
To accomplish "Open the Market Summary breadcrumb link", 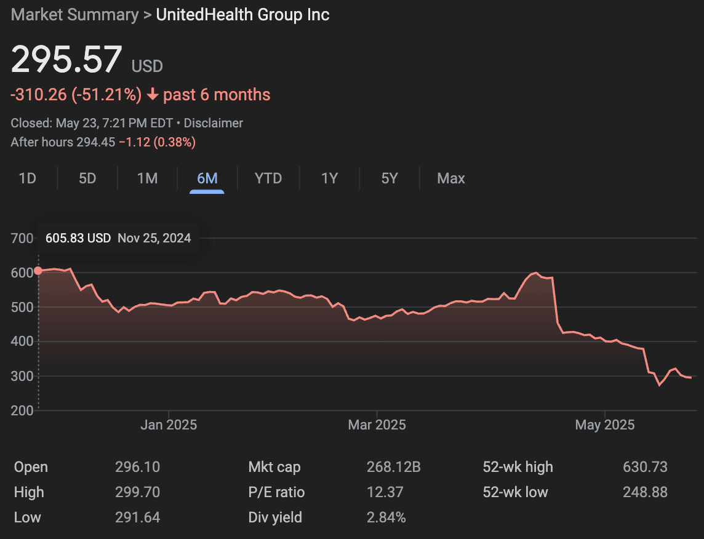I will tap(74, 14).
